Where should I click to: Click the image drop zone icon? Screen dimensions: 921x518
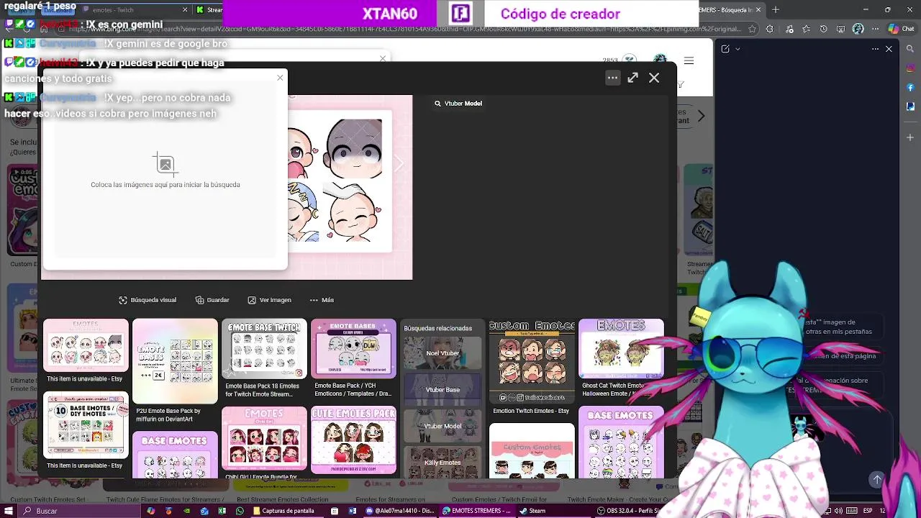click(165, 164)
